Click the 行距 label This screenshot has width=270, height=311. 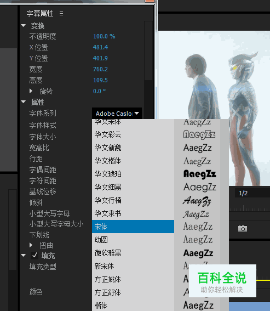[x=36, y=159]
